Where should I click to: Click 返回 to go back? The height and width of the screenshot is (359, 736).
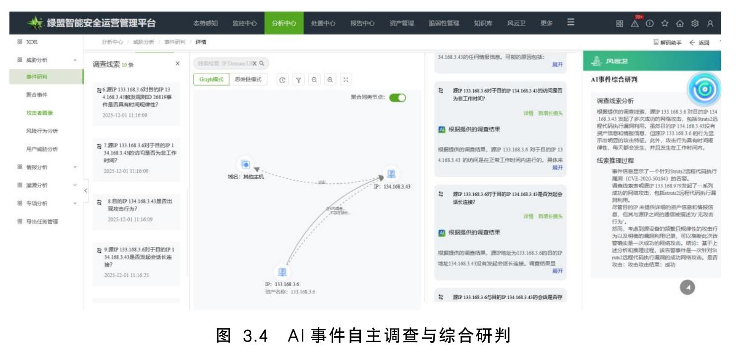pos(700,43)
